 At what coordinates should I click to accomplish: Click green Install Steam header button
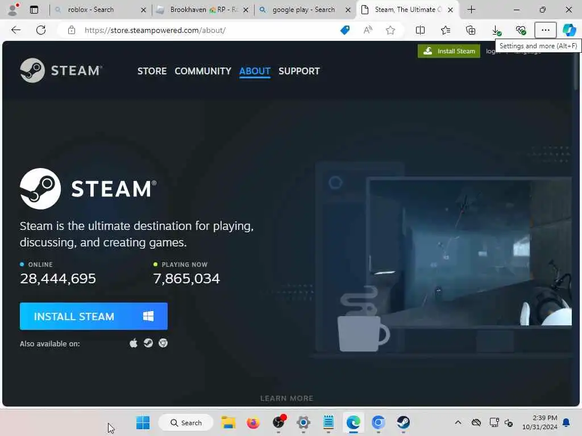pos(449,51)
